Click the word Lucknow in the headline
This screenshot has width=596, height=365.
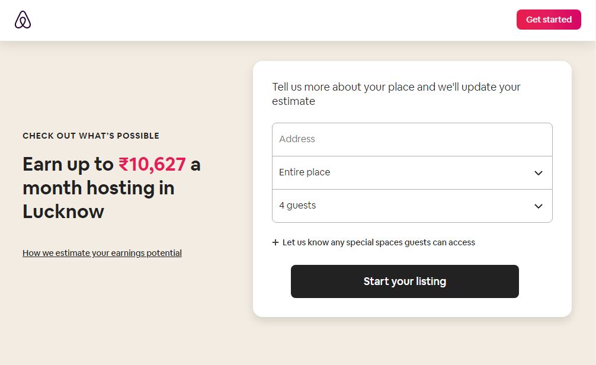tap(63, 212)
